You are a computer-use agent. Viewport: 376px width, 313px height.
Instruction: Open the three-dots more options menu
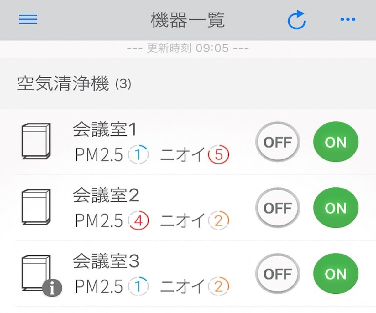(348, 20)
